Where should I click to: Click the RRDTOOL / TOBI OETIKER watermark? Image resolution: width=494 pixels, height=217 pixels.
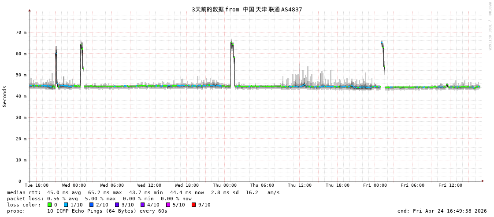[489, 26]
